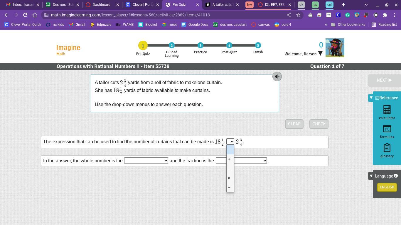This screenshot has height=225, width=401.
Task: Open the Chrome three-dot menu
Action: 395,15
